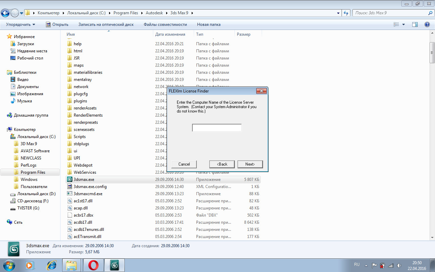This screenshot has width=435, height=272.
Task: Switch to 3ds Max taskbar item
Action: point(115,265)
